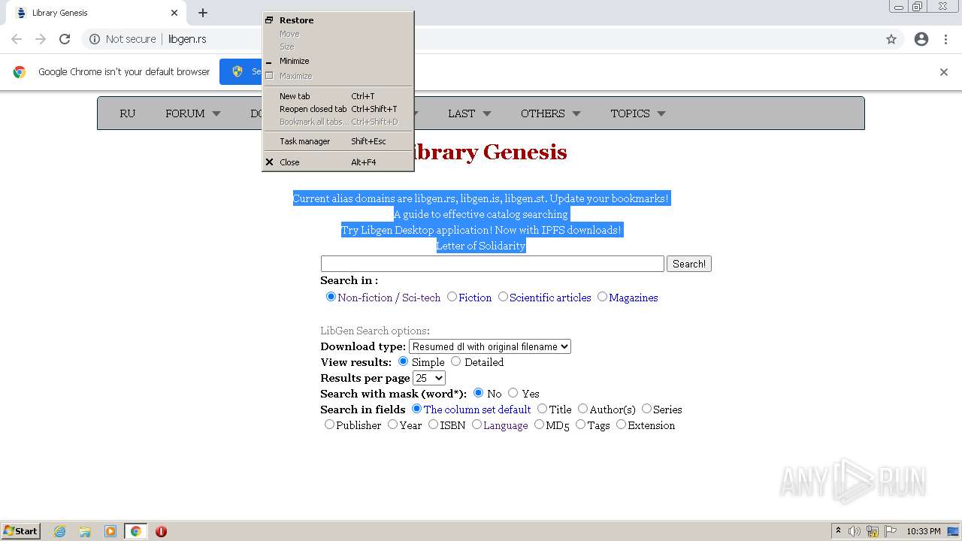Bookmark this page with star icon
This screenshot has width=962, height=541.
(x=891, y=39)
